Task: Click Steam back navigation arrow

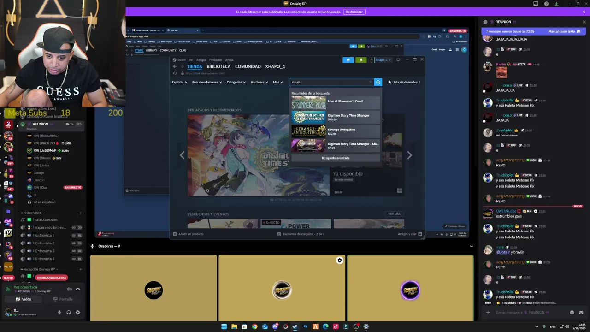Action: tap(175, 66)
